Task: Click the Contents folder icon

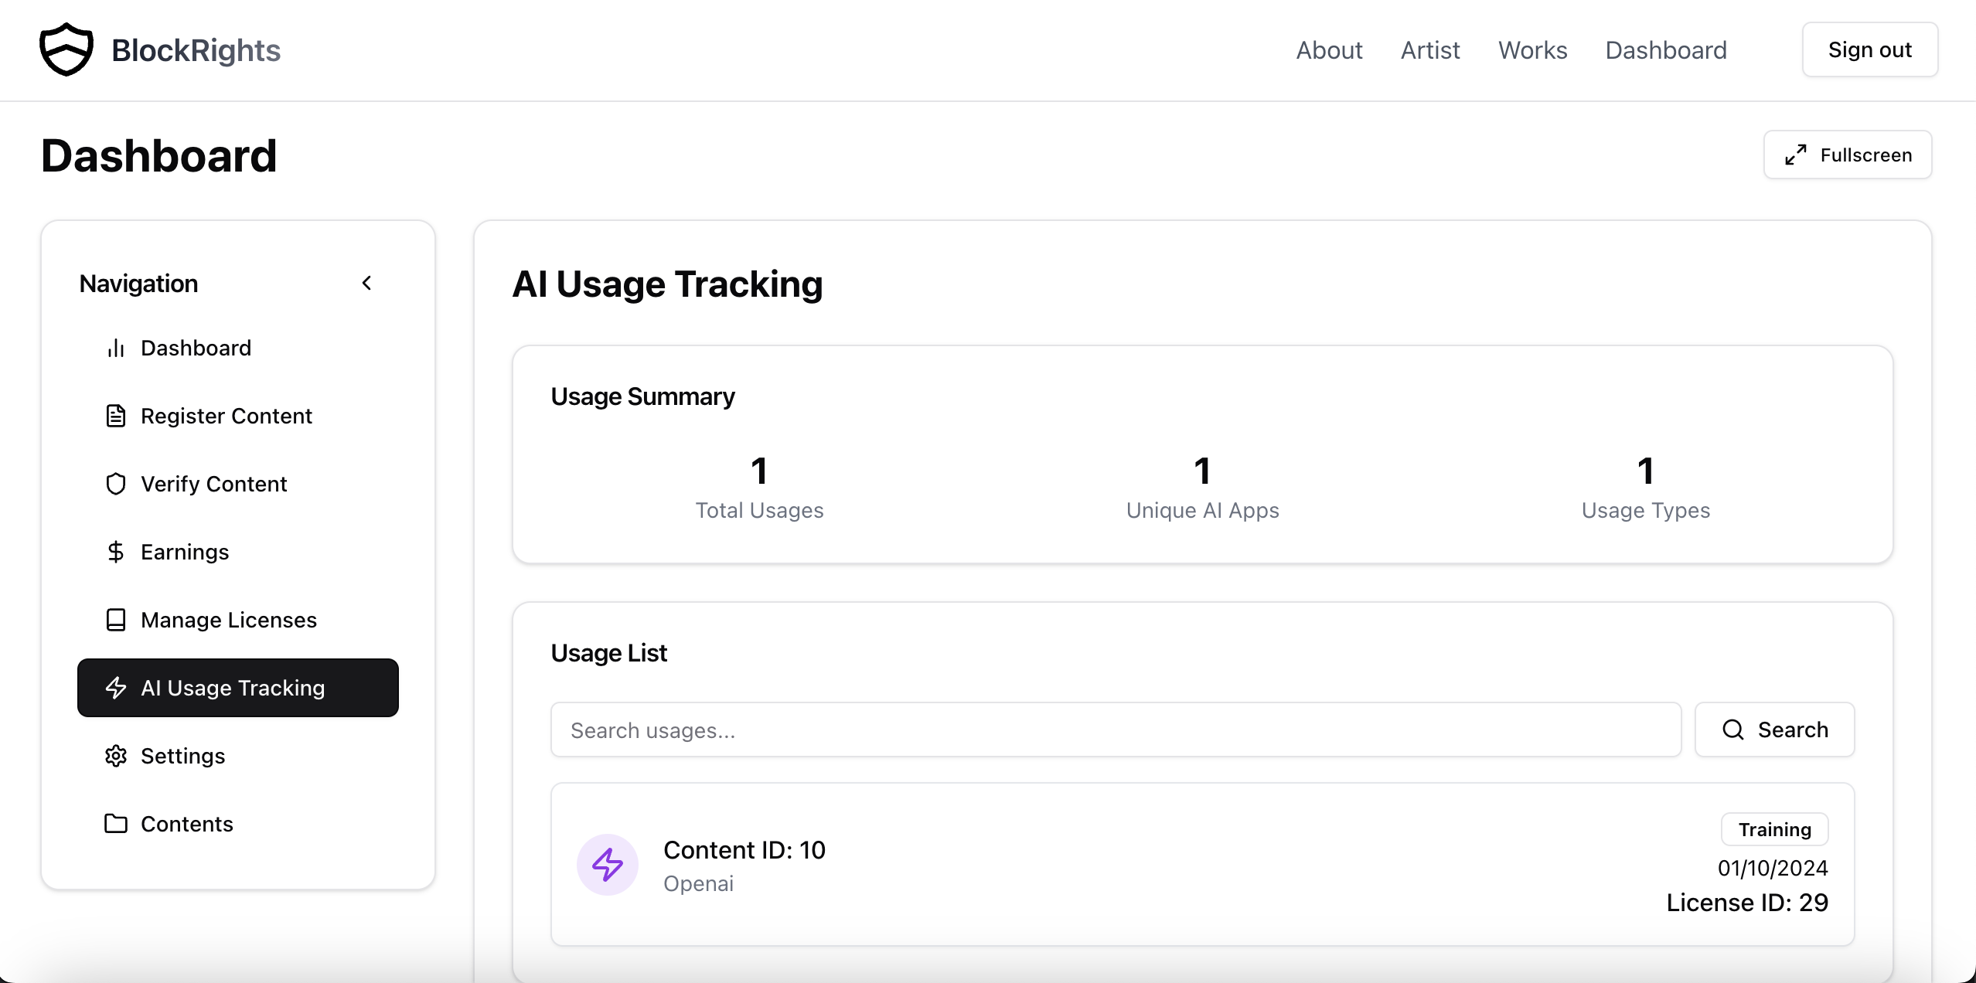Action: pyautogui.click(x=116, y=824)
